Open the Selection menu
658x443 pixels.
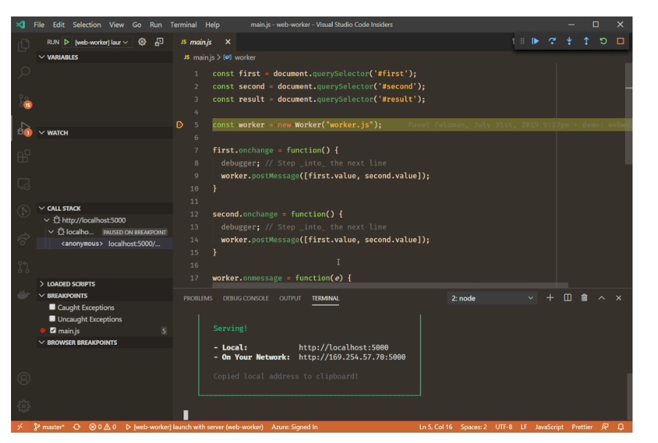(87, 25)
